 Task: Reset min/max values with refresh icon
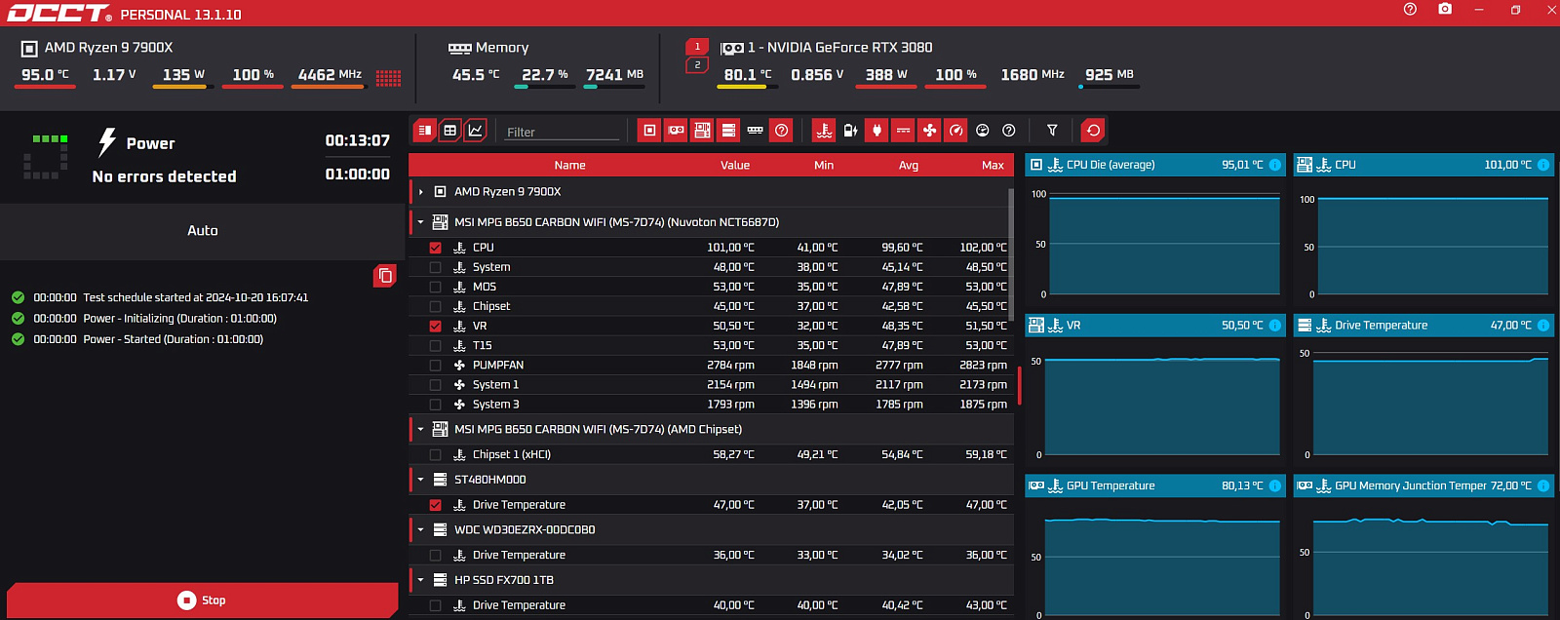(1093, 131)
